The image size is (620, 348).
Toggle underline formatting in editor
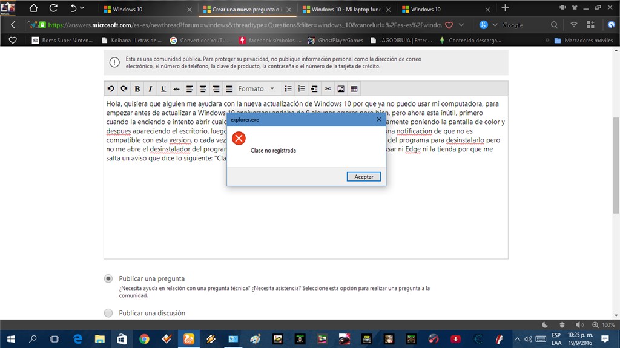pos(163,89)
